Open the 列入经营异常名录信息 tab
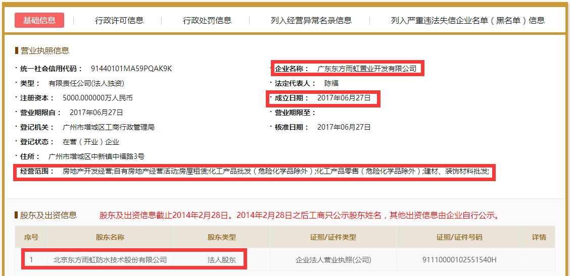 point(311,20)
